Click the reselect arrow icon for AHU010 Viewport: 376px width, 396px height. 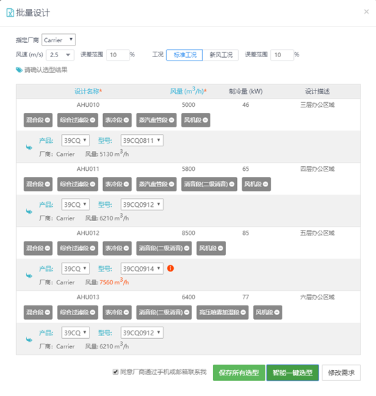[29, 147]
